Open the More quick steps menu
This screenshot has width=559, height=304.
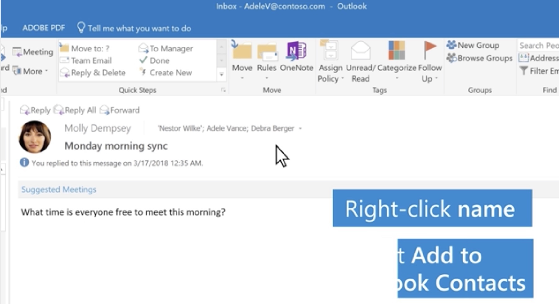(x=32, y=71)
